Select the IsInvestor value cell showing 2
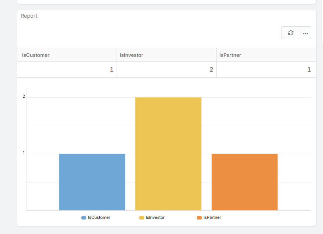This screenshot has width=323, height=234. pos(166,70)
